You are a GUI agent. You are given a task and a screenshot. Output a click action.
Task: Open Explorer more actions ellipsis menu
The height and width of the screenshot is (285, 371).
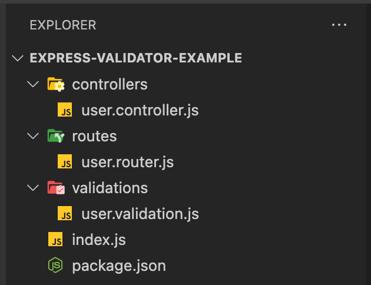tap(339, 25)
